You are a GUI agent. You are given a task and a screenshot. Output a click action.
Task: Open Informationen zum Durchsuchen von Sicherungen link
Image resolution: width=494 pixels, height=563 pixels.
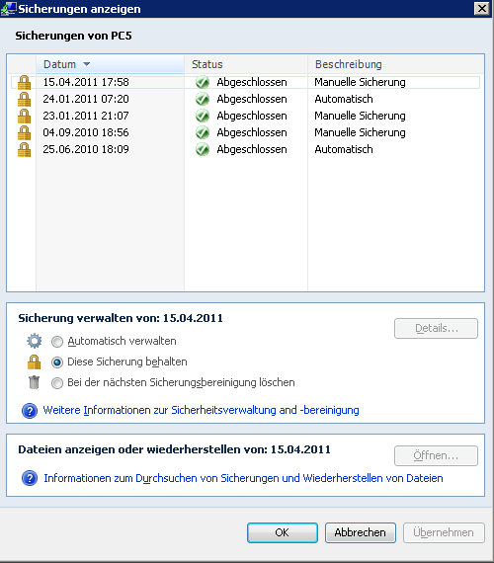[243, 478]
